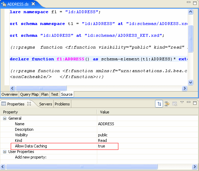This screenshot has width=199, height=171.
Task: Collapse the General property group
Action: [x=4, y=119]
